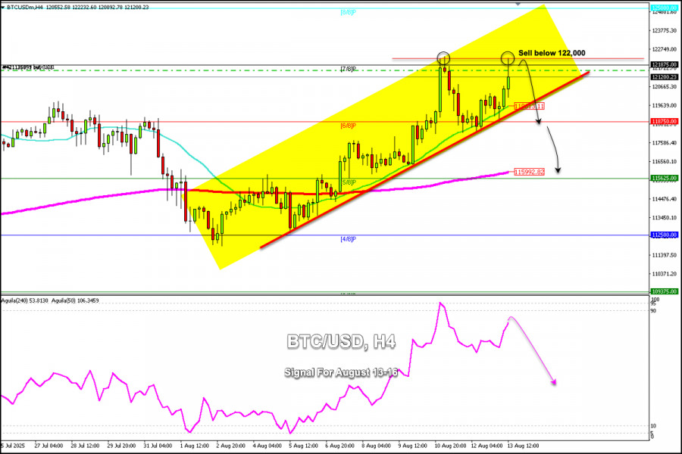The width and height of the screenshot is (682, 454).
Task: Click the 10 Aug 20:00 time label
Action: coord(450,446)
